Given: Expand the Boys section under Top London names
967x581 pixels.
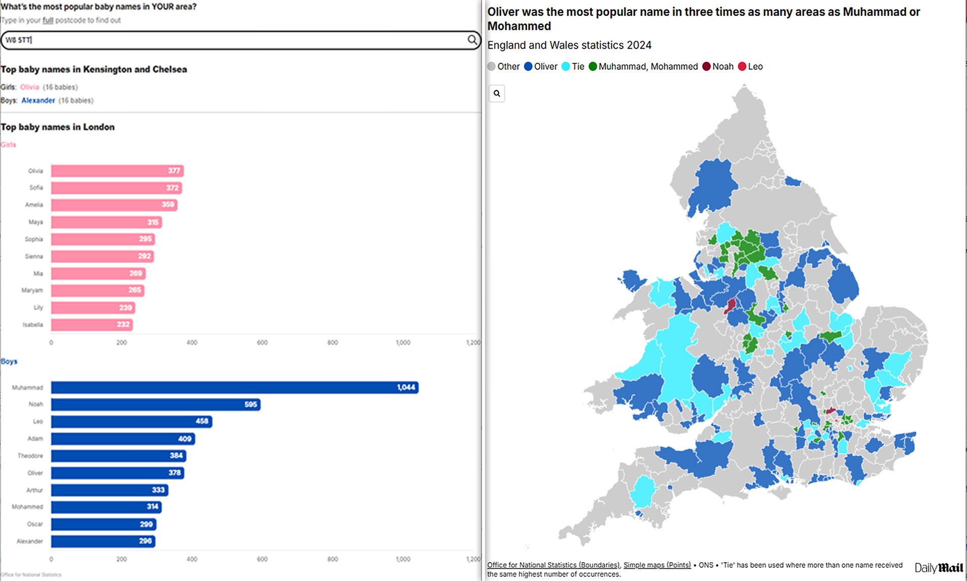Looking at the screenshot, I should [x=9, y=361].
